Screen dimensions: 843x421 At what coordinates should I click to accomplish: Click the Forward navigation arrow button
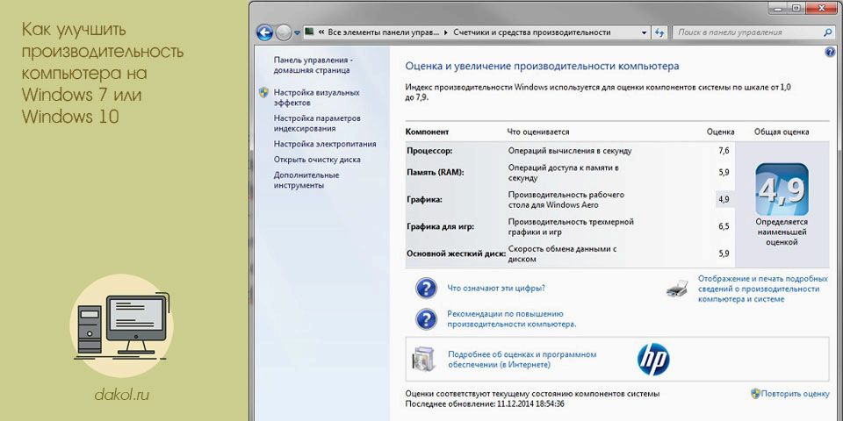[284, 32]
